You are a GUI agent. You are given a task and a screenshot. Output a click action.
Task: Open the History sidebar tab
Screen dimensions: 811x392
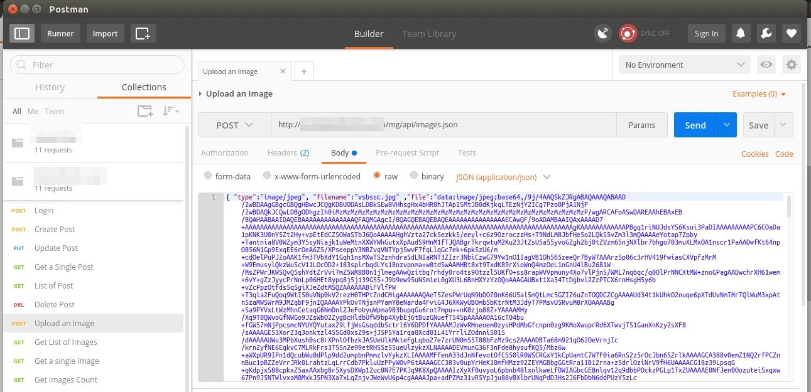tap(50, 87)
